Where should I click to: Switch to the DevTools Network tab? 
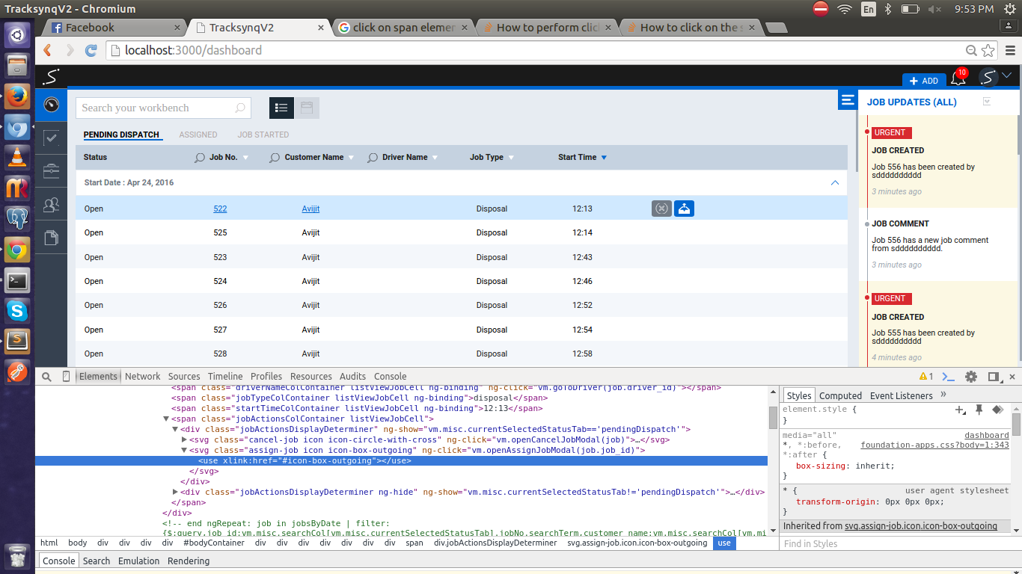click(x=142, y=377)
